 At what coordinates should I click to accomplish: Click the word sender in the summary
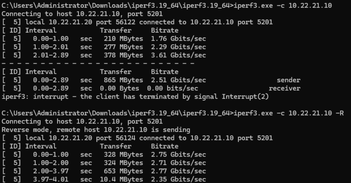[288, 80]
